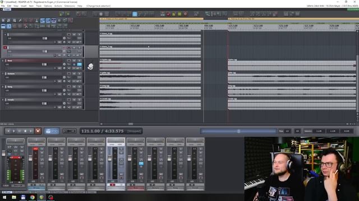359x201 pixels.
Task: Click the blue highlighted icon in top toolbar
Action: tap(135, 14)
